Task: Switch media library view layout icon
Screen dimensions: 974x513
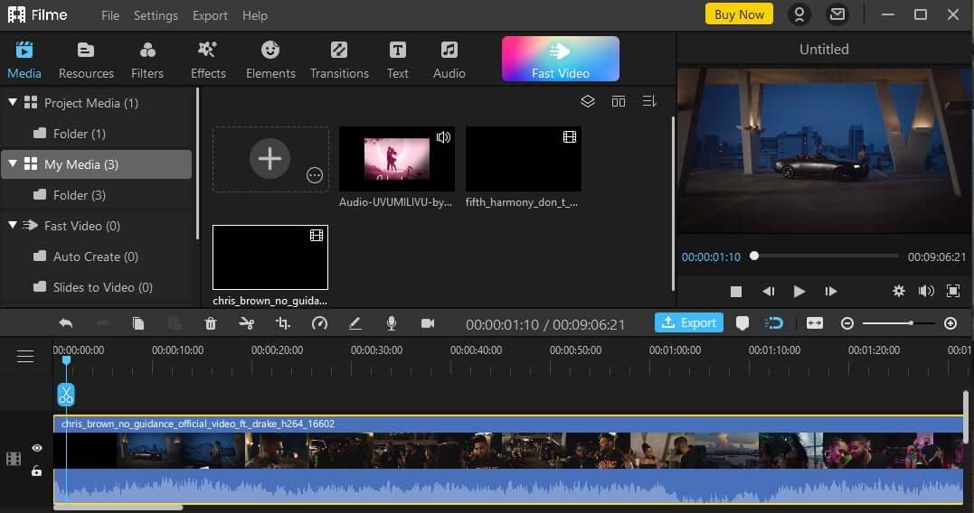Action: [618, 101]
